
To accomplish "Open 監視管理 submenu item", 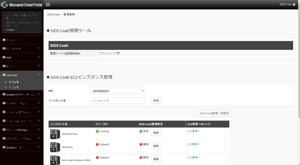I will (14, 82).
